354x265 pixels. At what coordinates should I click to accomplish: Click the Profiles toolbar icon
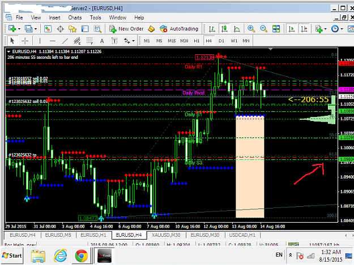28,29
